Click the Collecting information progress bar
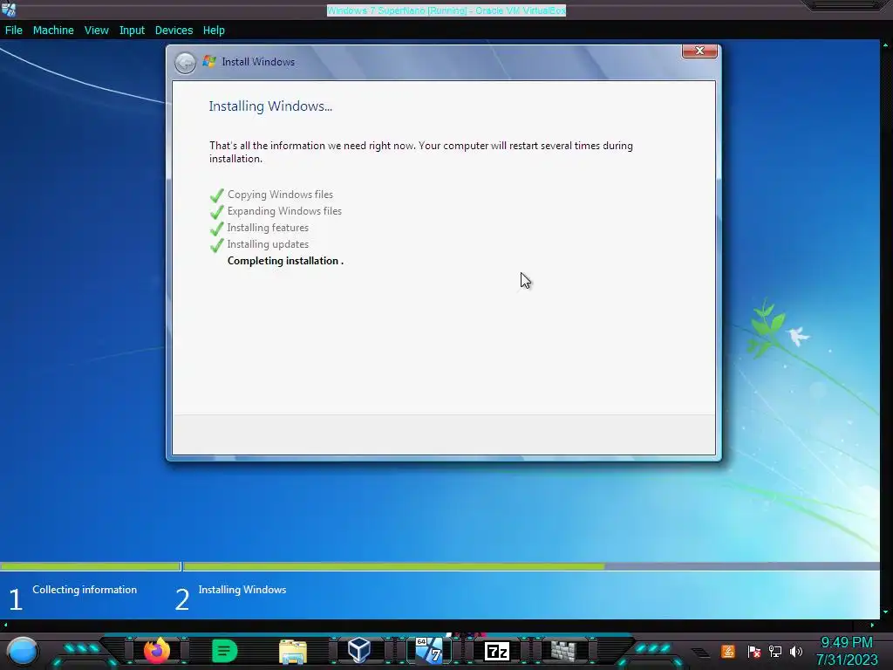 tap(91, 566)
